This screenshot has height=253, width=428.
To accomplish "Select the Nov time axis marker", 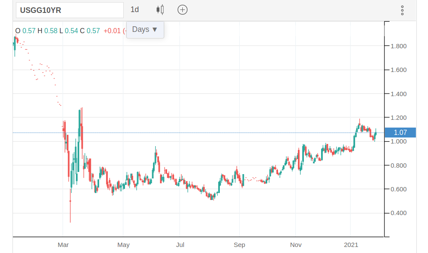I will tap(296, 245).
